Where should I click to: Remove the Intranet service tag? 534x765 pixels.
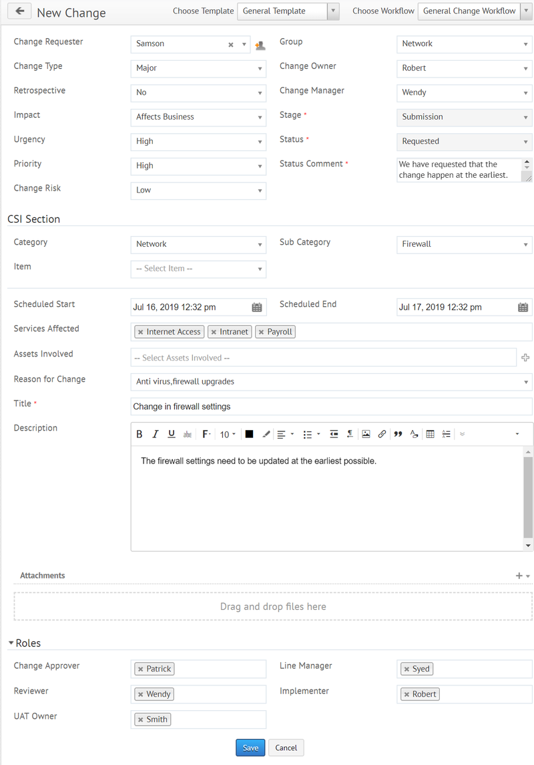click(214, 332)
